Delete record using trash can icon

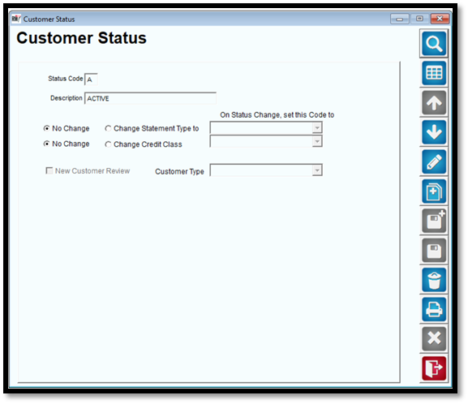434,280
